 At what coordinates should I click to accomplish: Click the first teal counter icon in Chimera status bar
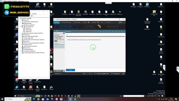coord(84,74)
